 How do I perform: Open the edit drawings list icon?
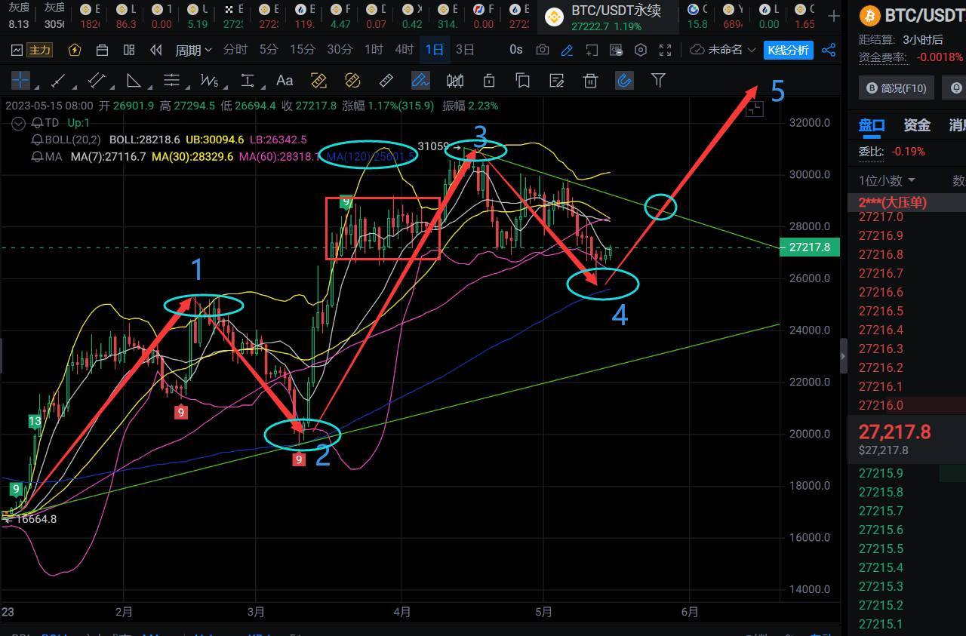point(557,80)
